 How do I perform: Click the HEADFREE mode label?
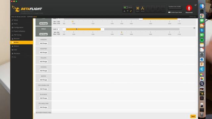coord(43,49)
